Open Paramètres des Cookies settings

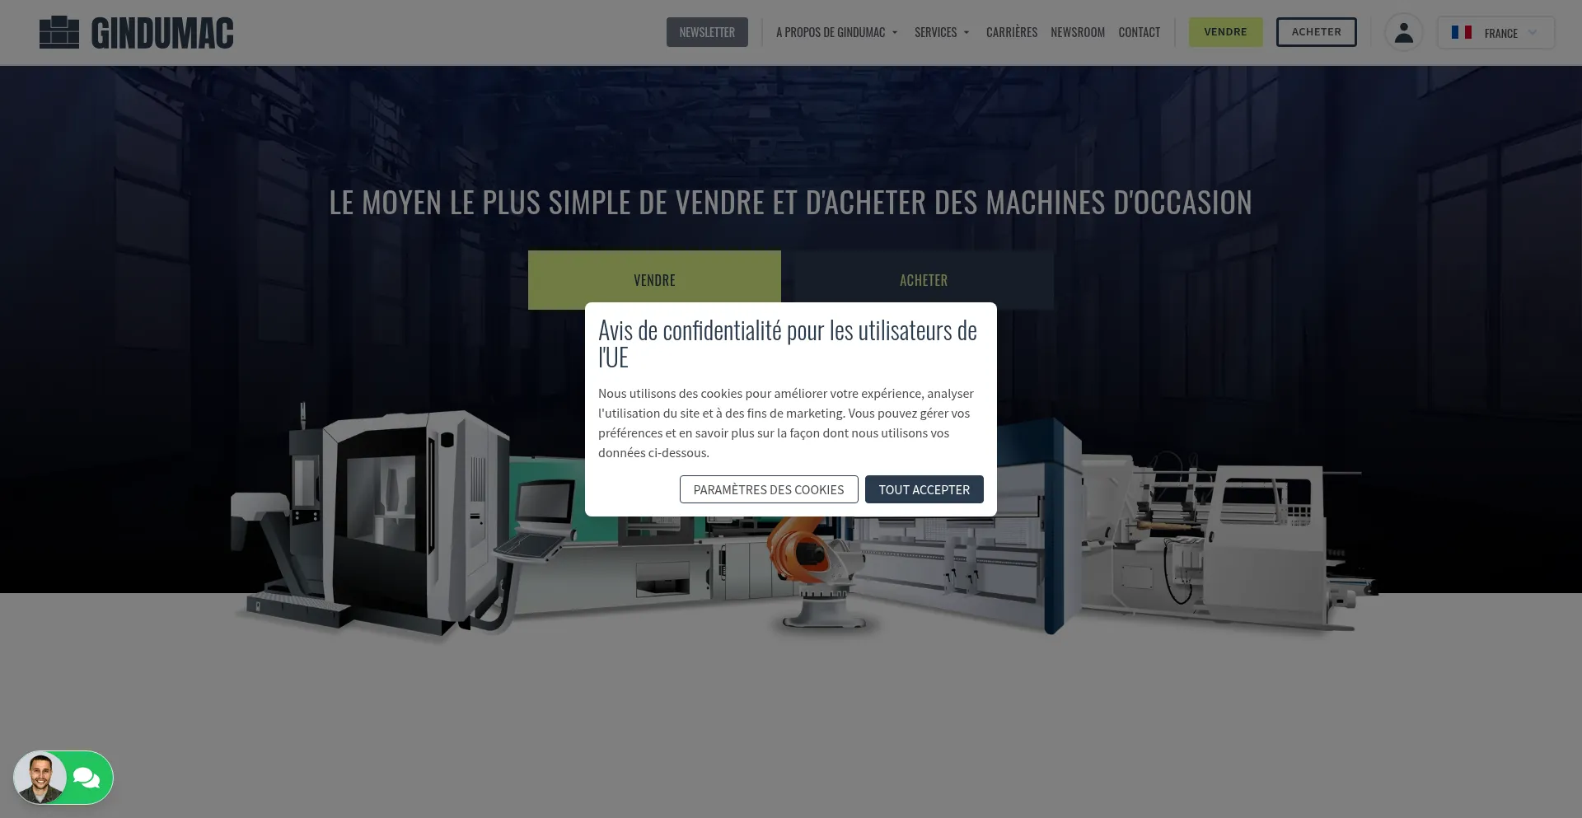(x=768, y=489)
